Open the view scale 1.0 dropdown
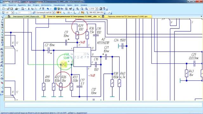 (x=13, y=13)
